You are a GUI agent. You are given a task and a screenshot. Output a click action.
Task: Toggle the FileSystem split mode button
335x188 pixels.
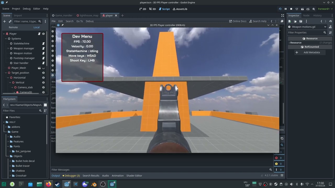coord(45,105)
